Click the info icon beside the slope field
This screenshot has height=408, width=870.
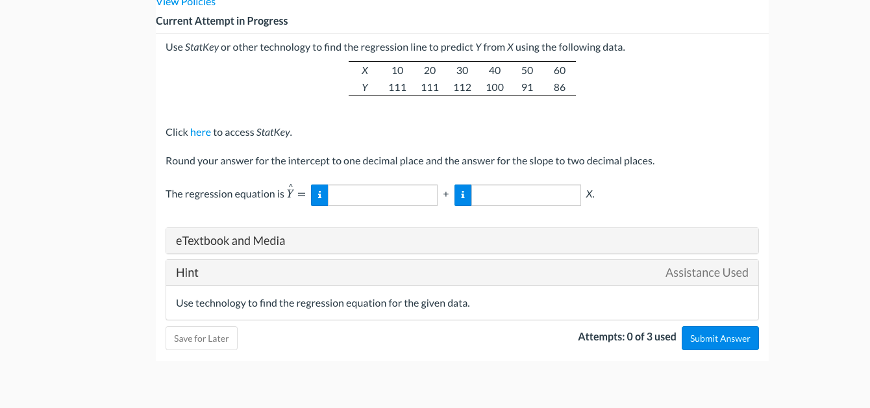pos(463,195)
